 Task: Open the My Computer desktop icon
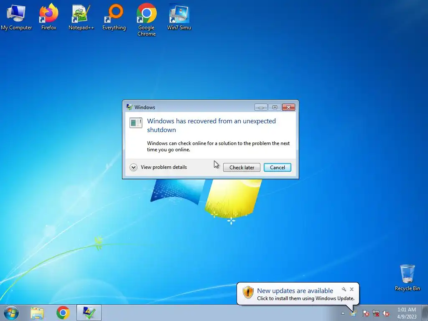pos(16,17)
